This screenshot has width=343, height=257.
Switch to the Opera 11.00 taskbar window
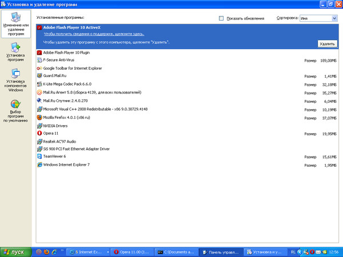coord(132,252)
